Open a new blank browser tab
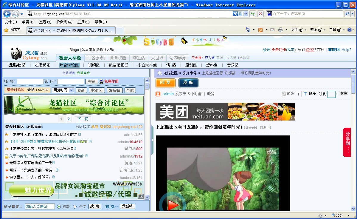 120,30
